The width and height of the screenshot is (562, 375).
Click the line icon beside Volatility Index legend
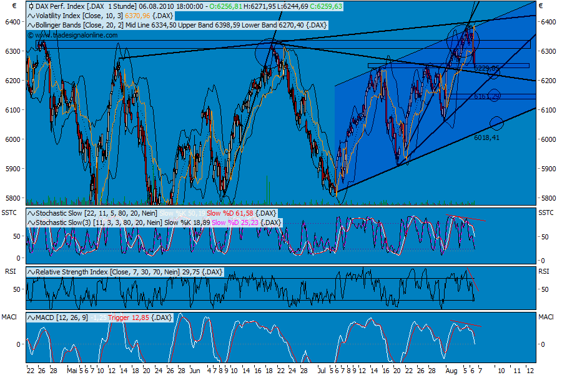click(31, 16)
